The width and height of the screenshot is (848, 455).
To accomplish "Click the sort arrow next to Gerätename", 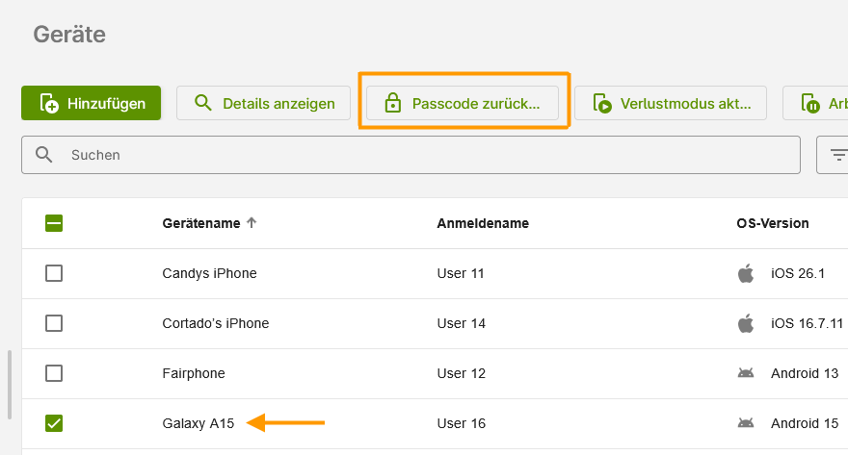I will point(252,222).
